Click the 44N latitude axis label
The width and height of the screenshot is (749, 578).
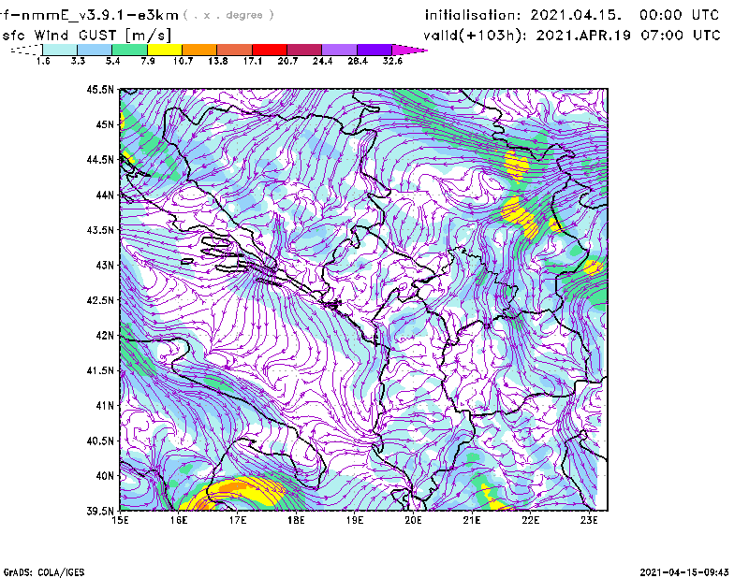[105, 195]
